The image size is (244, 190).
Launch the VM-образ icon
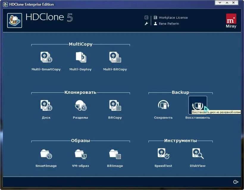click(x=81, y=154)
